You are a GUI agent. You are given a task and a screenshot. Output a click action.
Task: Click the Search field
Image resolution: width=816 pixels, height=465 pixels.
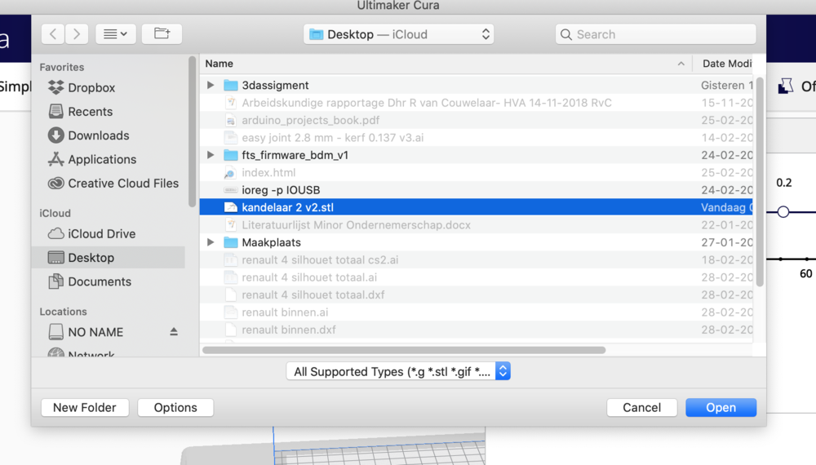click(x=656, y=34)
